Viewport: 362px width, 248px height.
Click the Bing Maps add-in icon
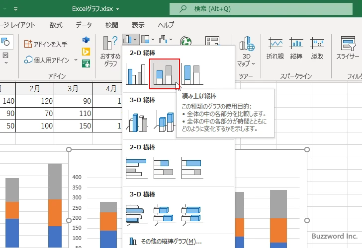[86, 52]
